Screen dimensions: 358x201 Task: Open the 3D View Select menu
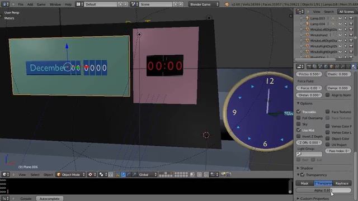pos(35,175)
